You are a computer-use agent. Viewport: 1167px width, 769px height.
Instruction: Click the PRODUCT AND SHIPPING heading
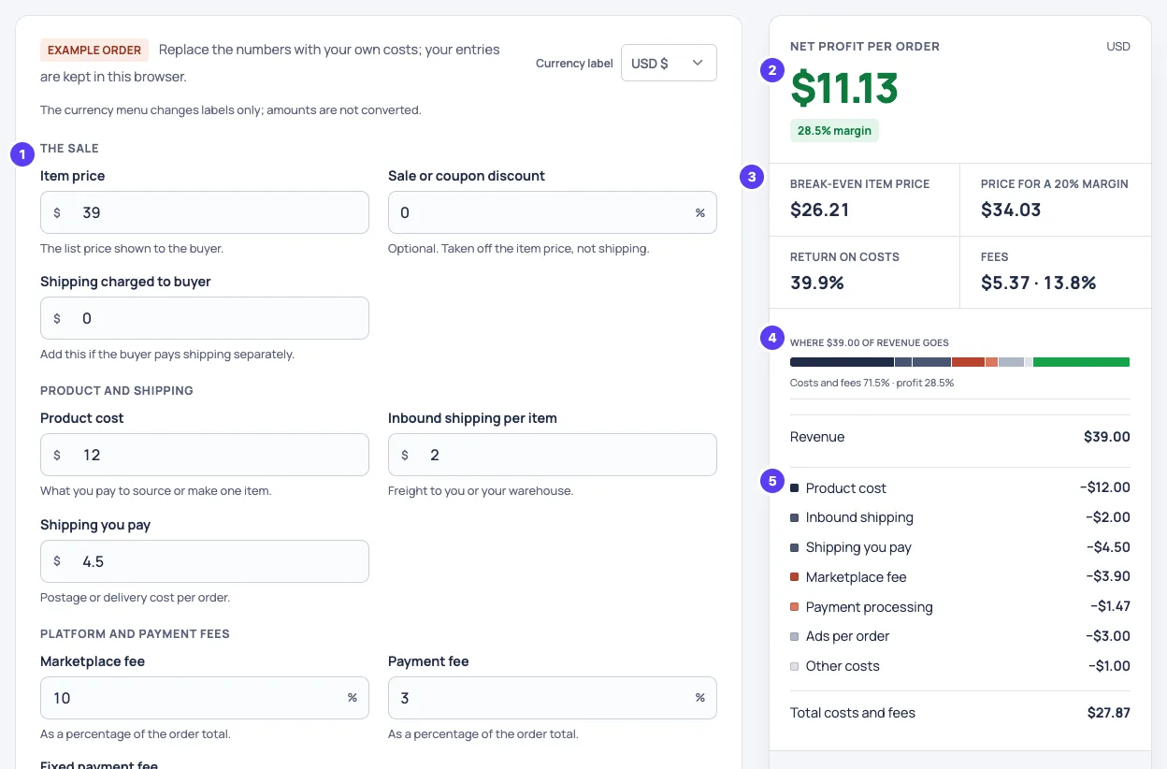click(117, 390)
